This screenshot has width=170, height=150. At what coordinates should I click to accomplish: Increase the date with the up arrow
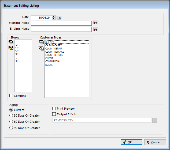coord(53,17)
